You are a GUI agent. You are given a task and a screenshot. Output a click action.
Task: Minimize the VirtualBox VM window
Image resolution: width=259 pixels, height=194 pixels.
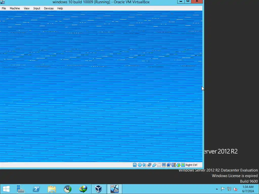point(181,2)
